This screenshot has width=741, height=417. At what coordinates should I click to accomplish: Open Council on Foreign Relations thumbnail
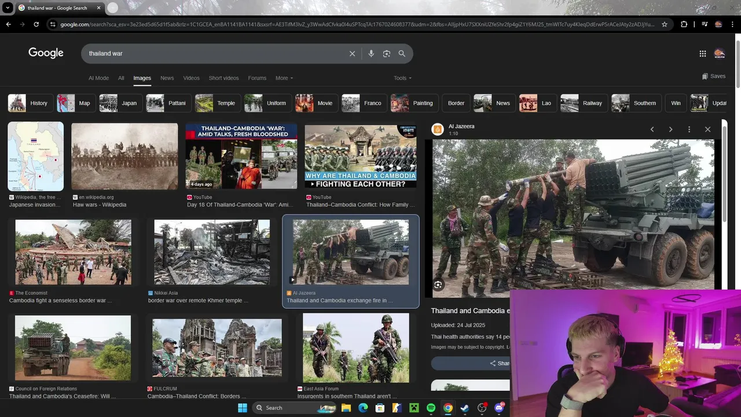point(73,348)
